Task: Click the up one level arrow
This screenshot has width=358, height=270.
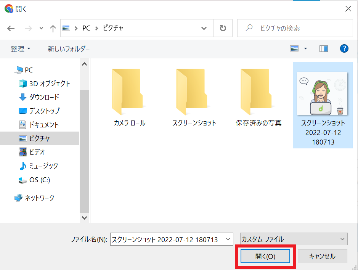Action: coord(53,29)
